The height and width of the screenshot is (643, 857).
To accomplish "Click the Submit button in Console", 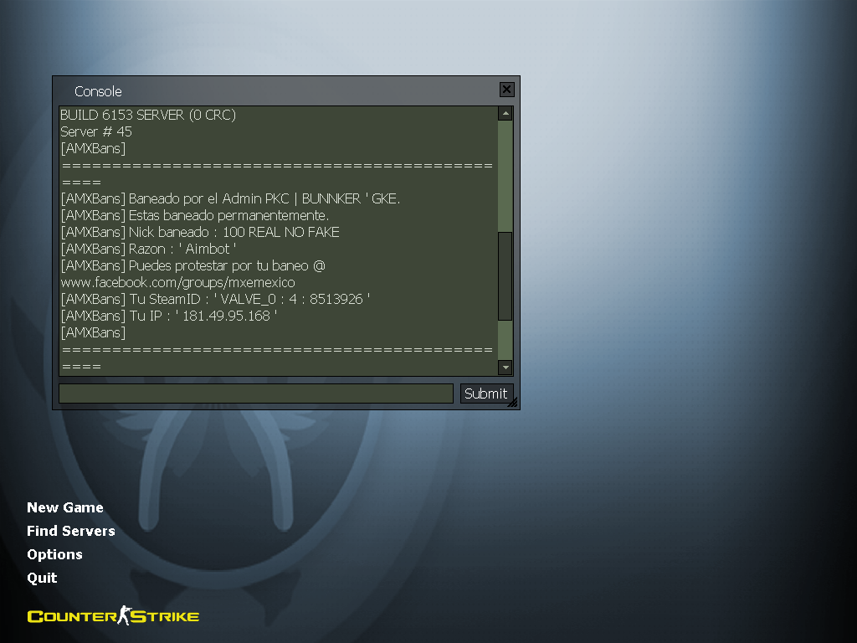I will click(486, 394).
